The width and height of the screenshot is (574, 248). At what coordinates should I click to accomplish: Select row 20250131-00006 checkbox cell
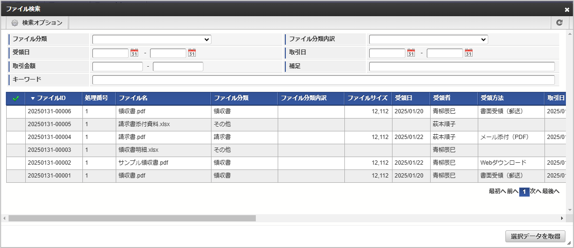pos(16,111)
